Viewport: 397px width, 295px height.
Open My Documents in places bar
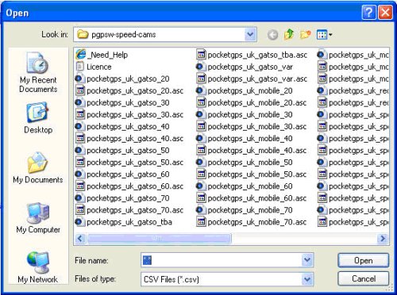[38, 167]
